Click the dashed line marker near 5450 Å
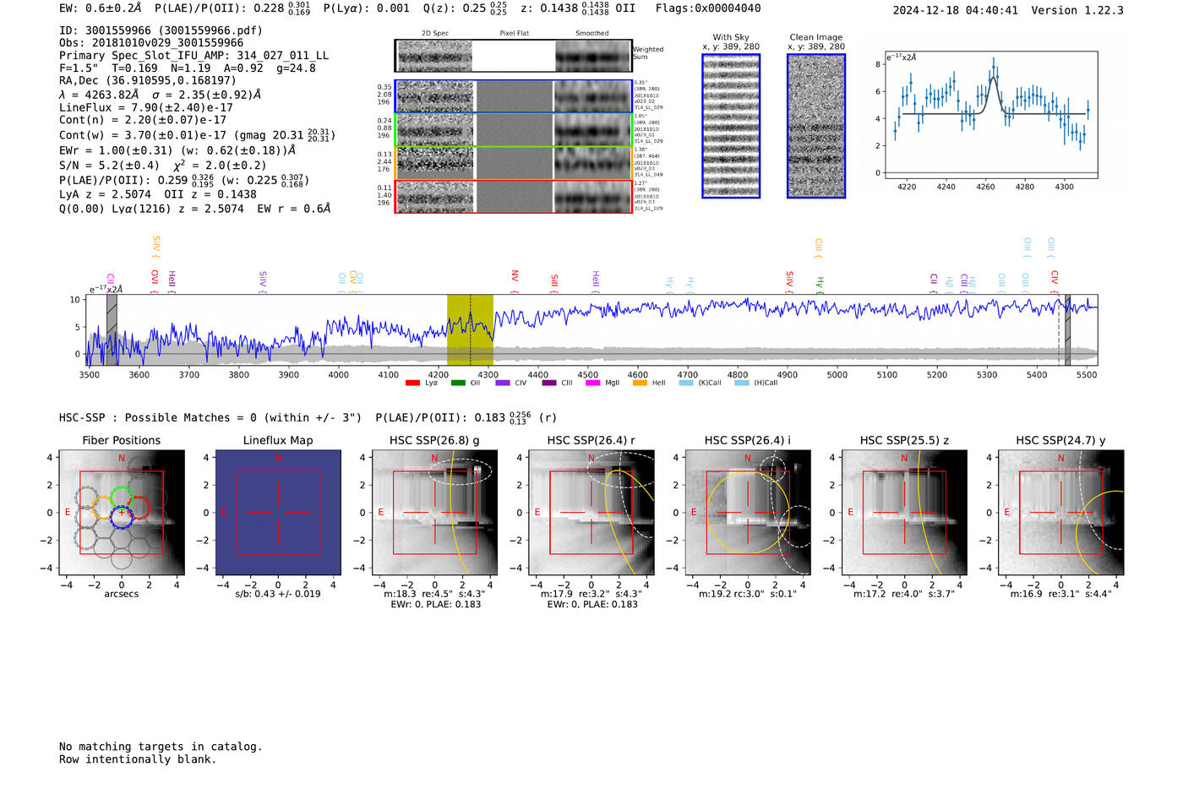The height and width of the screenshot is (805, 1183). pos(1059,329)
